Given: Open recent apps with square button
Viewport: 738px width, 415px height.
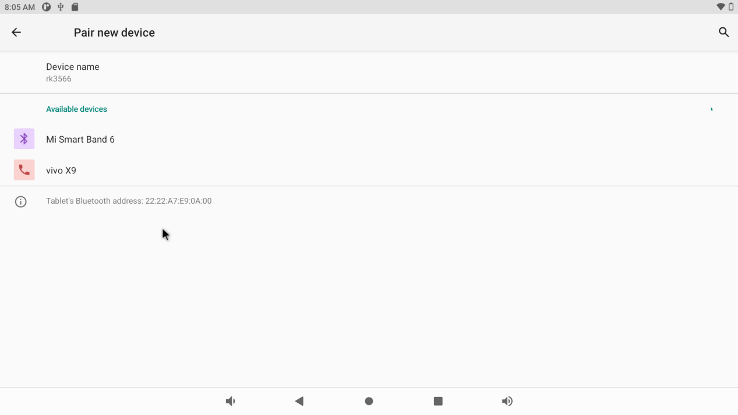Looking at the screenshot, I should coord(438,401).
